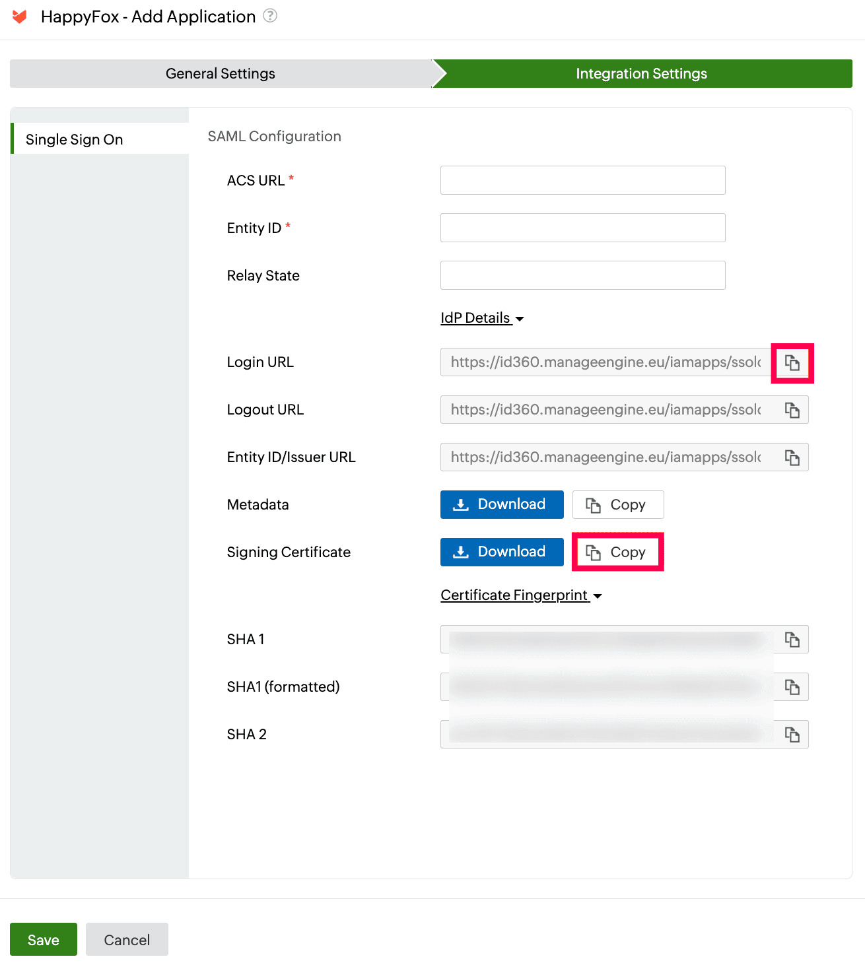This screenshot has height=965, width=865.
Task: Collapse the IdP Details section
Action: pyautogui.click(x=482, y=318)
